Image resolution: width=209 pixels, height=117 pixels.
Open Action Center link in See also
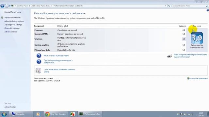point(10,107)
